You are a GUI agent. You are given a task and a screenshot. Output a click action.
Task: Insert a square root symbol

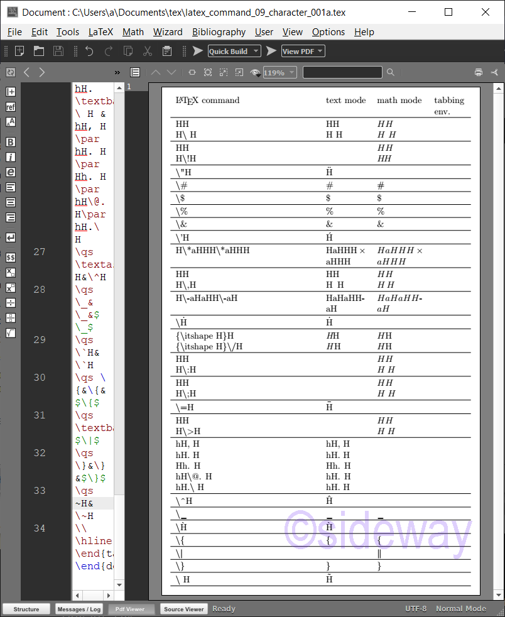[11, 333]
